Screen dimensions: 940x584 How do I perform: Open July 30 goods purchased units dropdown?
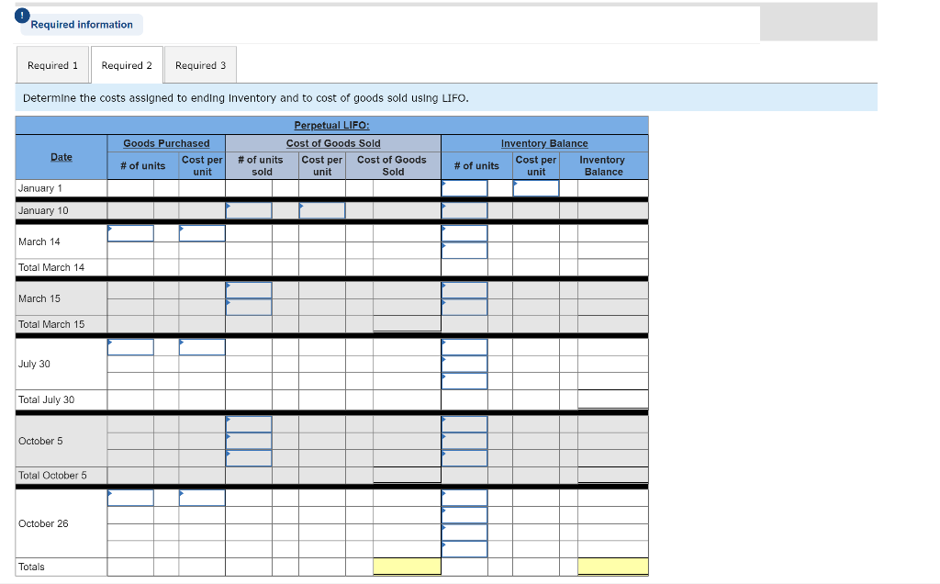[130, 347]
